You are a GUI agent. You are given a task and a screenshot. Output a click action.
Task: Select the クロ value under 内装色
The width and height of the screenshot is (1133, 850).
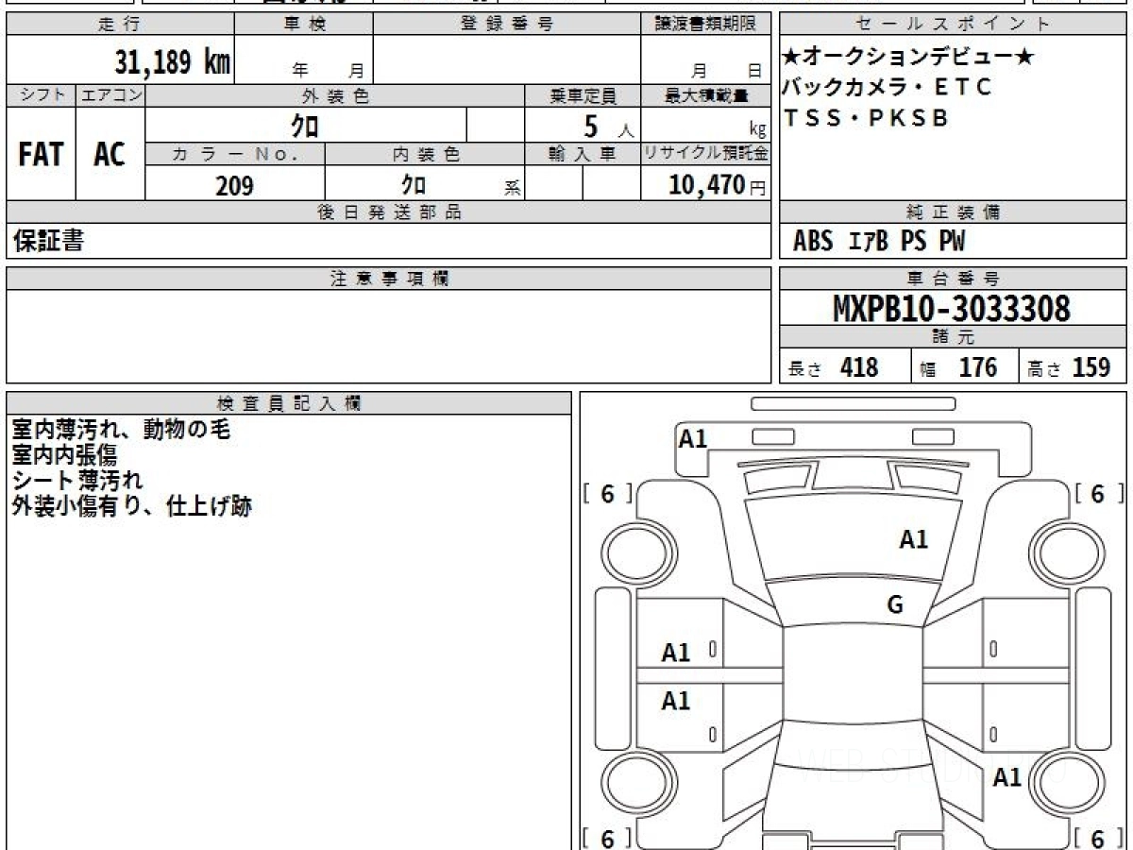click(x=413, y=184)
